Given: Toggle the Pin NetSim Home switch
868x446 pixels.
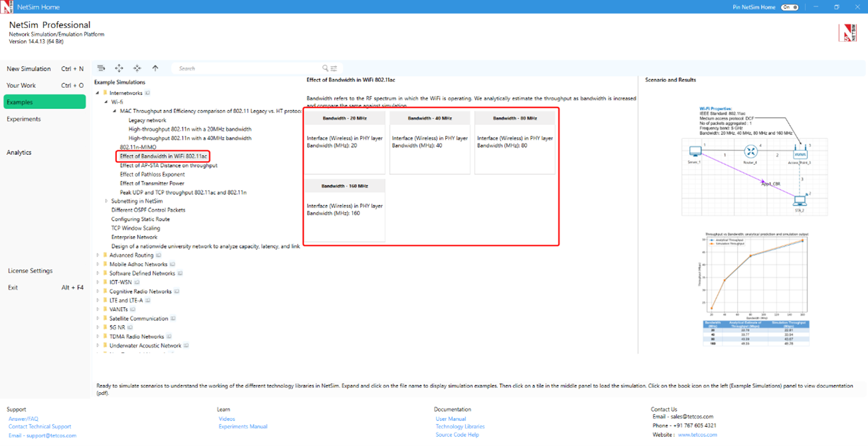Looking at the screenshot, I should click(x=789, y=7).
